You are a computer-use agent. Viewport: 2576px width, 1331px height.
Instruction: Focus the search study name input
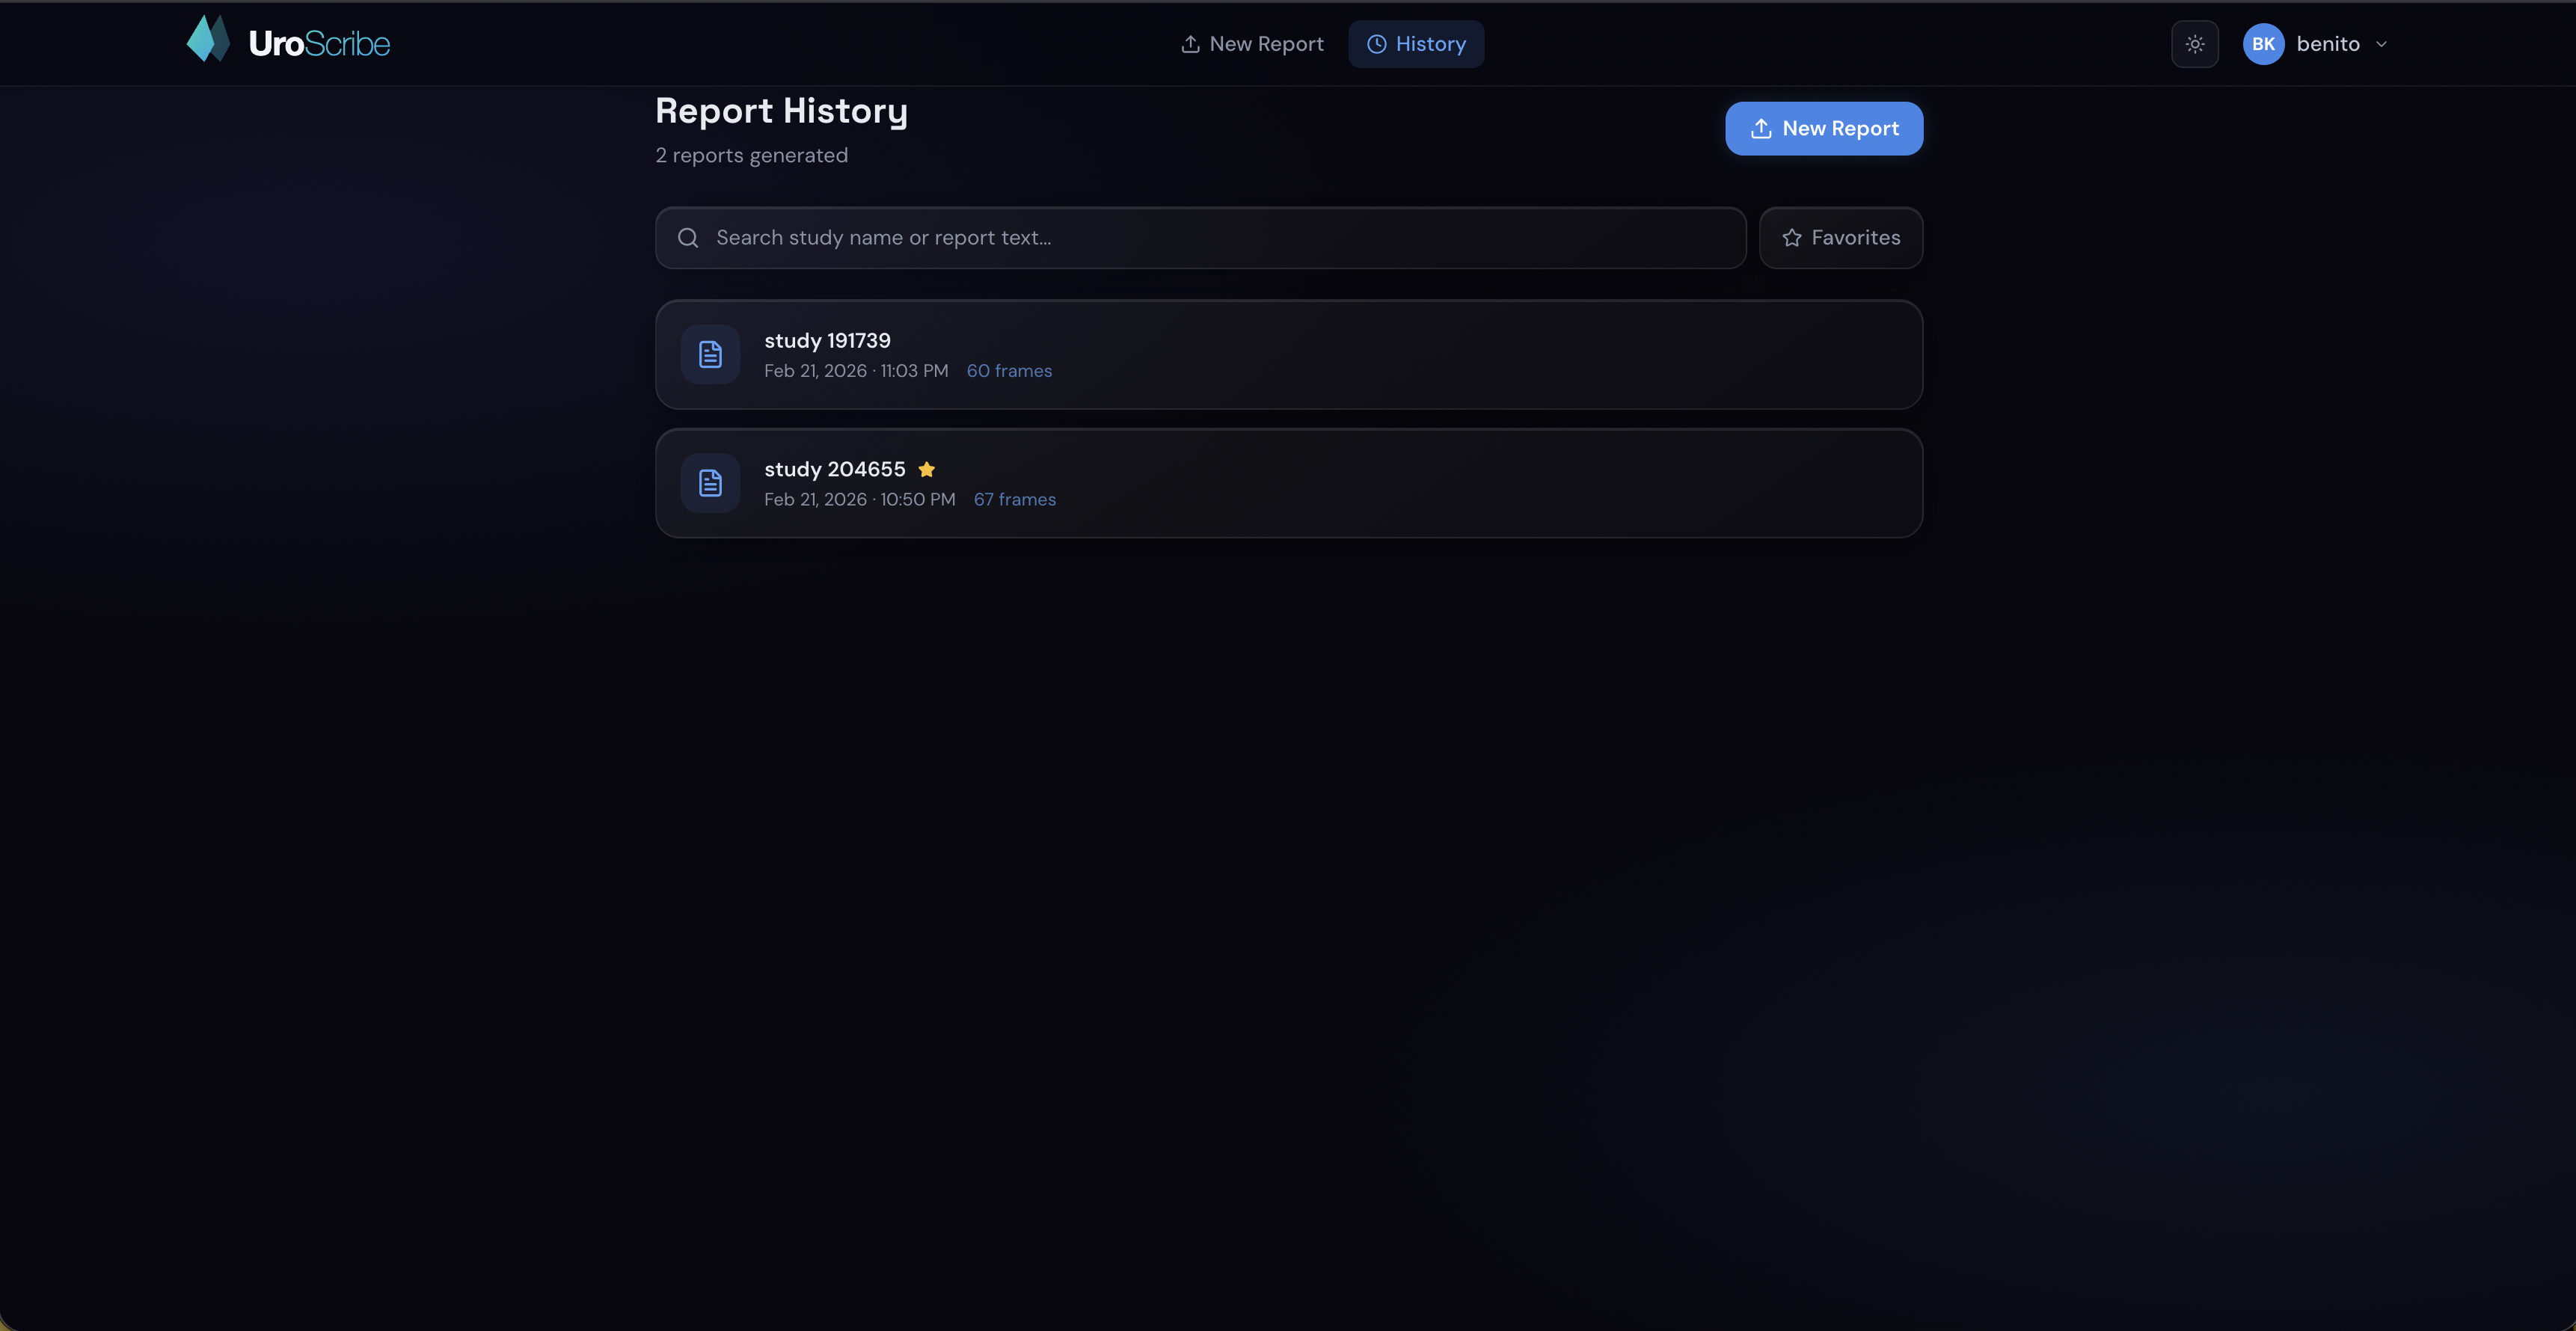(x=1200, y=238)
